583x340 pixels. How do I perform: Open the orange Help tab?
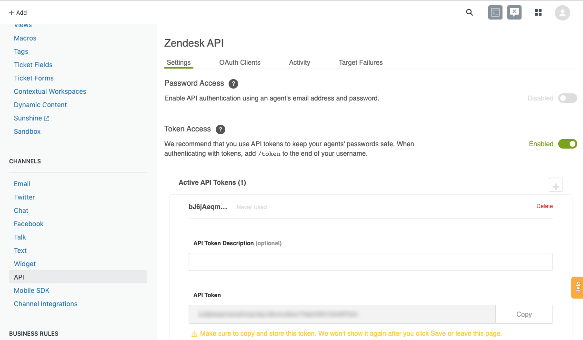[577, 288]
